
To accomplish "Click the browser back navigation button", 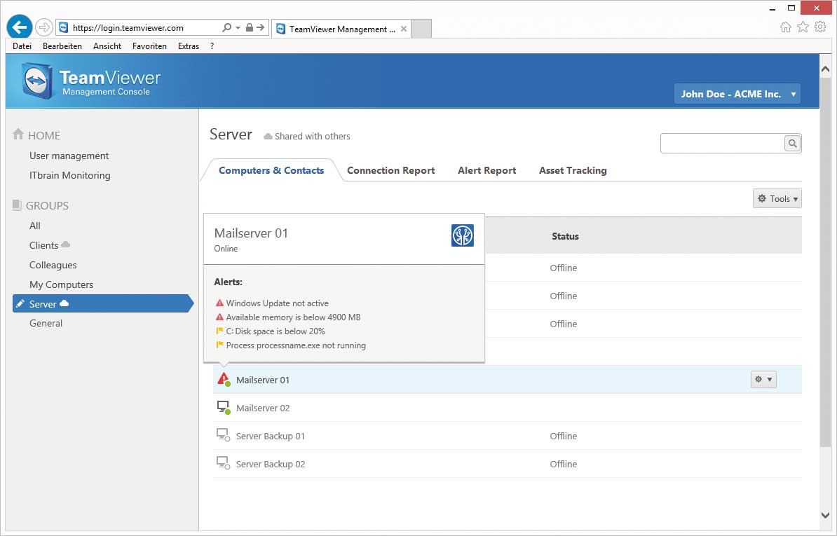I will click(19, 27).
